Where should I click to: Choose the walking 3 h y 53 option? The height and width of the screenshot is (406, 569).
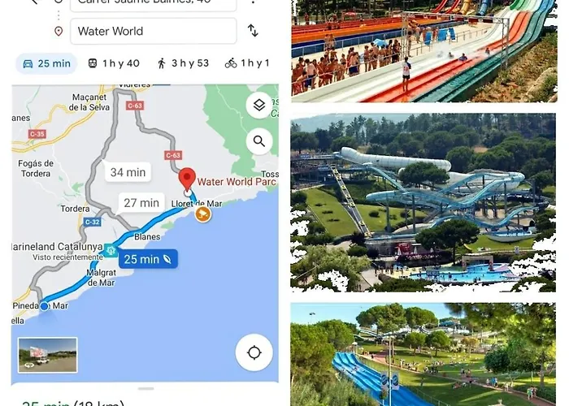(x=183, y=63)
